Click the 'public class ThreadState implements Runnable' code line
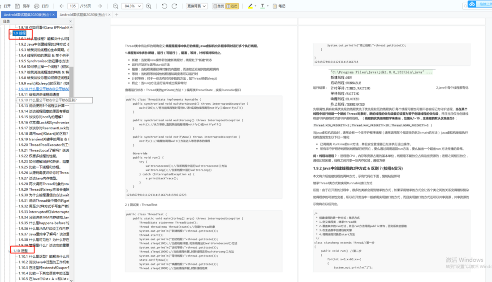The image size is (492, 282). (x=163, y=100)
